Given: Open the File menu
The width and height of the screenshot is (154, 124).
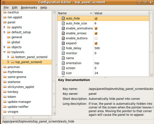Looking at the screenshot, I should point(6,8).
